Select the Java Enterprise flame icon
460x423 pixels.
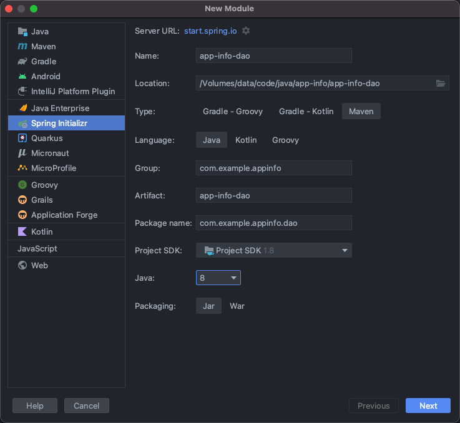coord(23,108)
